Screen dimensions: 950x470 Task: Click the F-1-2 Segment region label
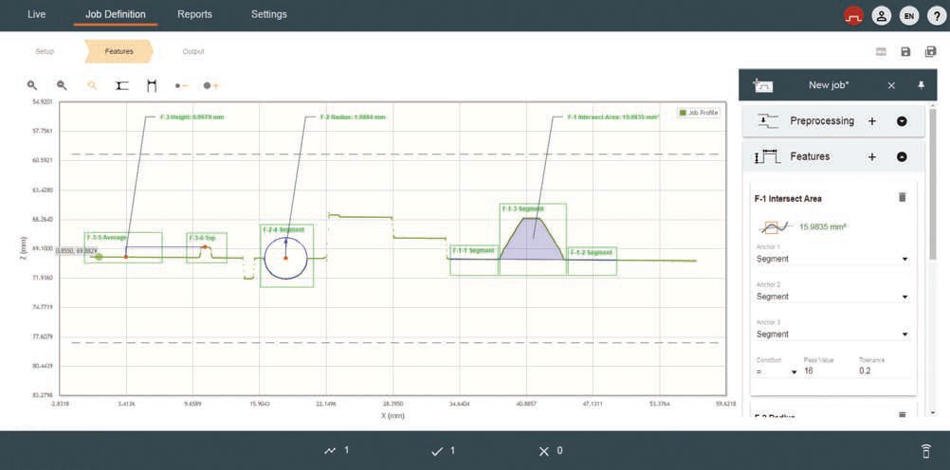pos(591,252)
